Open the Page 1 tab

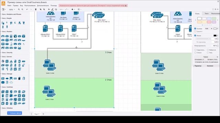37,114
